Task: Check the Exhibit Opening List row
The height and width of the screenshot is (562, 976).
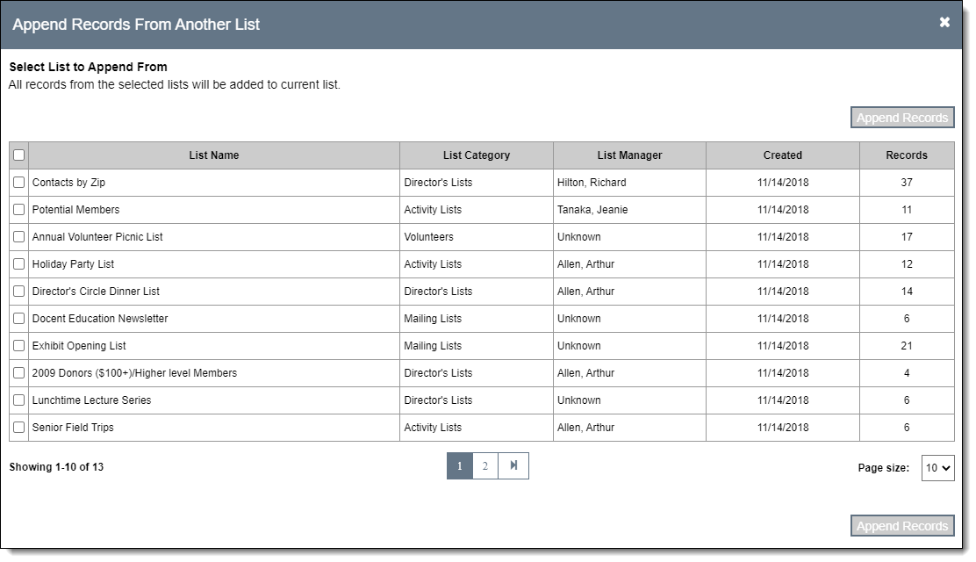Action: 19,346
